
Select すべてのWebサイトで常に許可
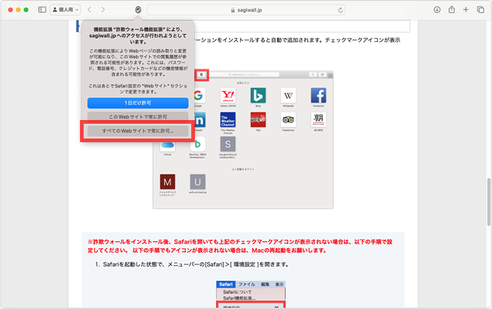[x=138, y=131]
